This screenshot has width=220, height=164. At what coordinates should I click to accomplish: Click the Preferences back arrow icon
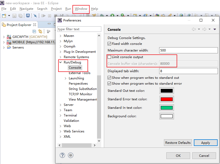point(194,29)
